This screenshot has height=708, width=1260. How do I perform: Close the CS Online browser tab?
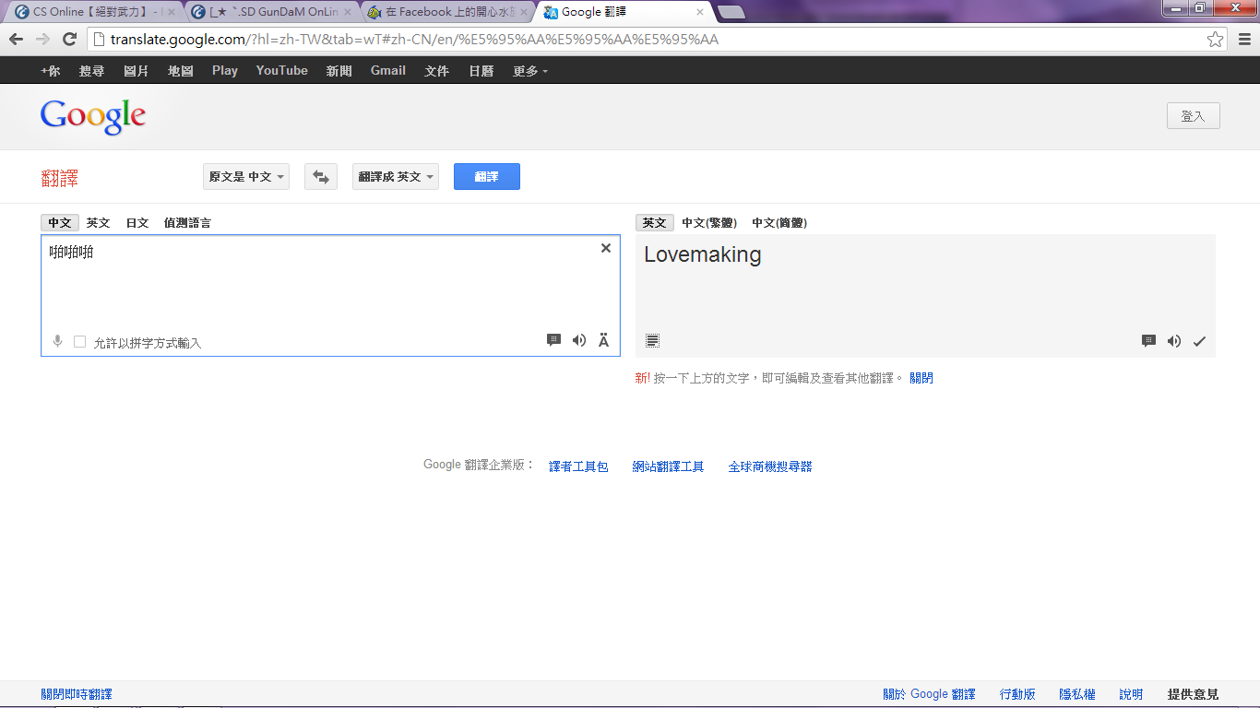171,13
